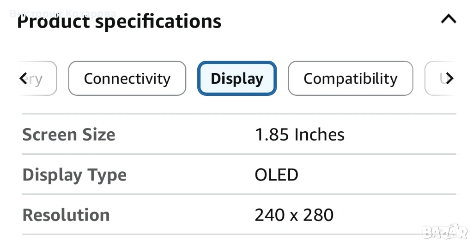Viewport: 473px width, 245px height.
Task: Click the Display Type label
Action: pos(74,175)
